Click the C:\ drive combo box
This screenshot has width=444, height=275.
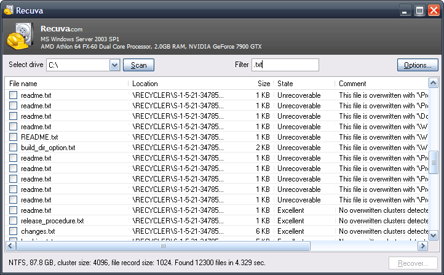[x=77, y=65]
